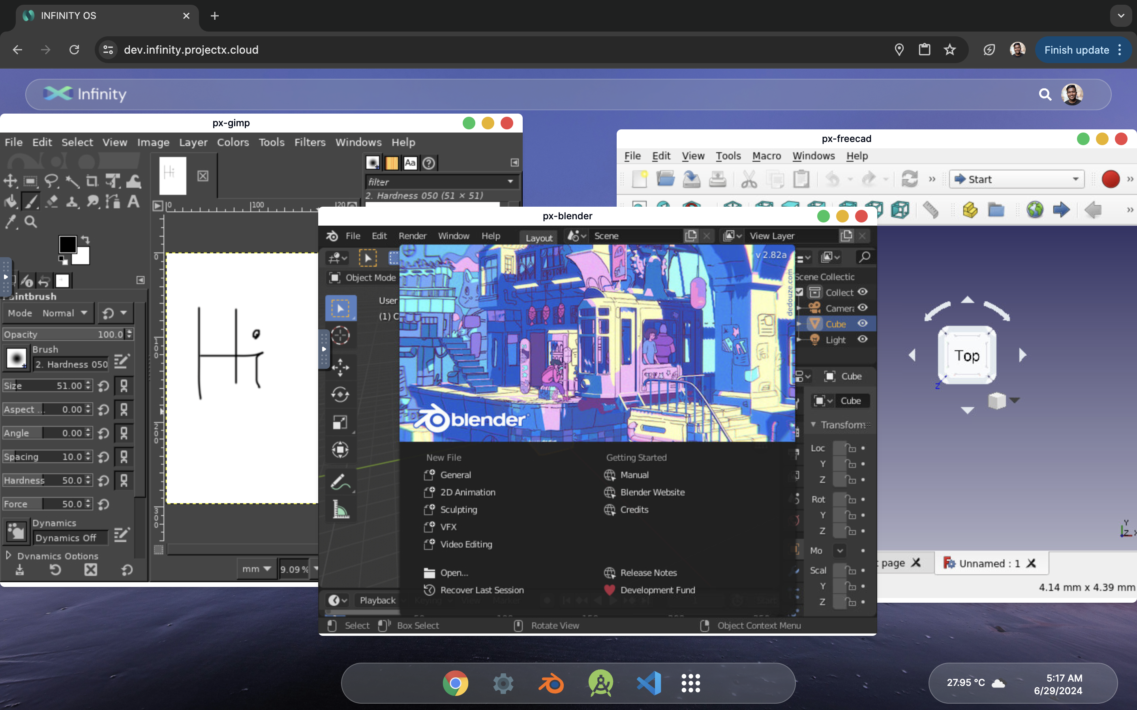The height and width of the screenshot is (710, 1137).
Task: Click the FreeCAD Refresh icon
Action: [910, 179]
